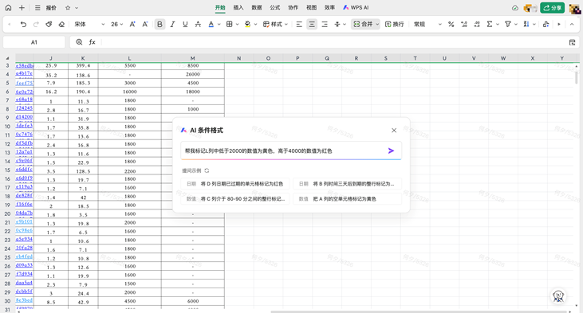The image size is (583, 313).
Task: Apply the blue font color
Action: 211,24
